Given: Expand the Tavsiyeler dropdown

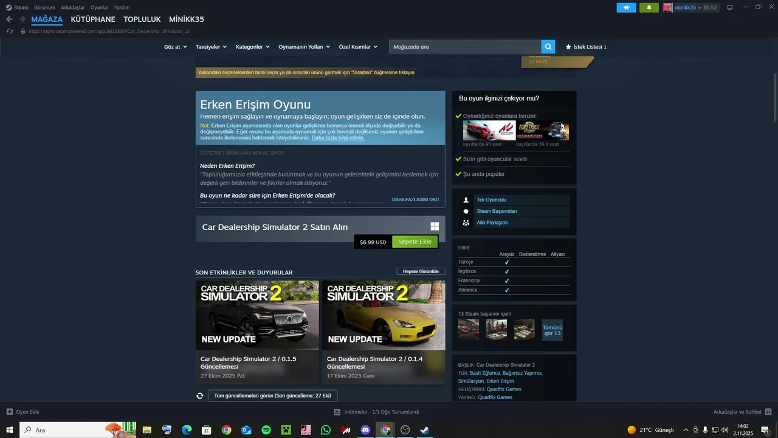Looking at the screenshot, I should [211, 47].
